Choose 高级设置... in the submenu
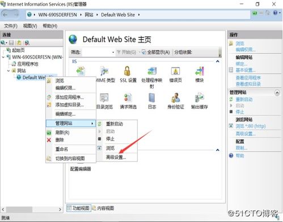 pyautogui.click(x=116, y=157)
